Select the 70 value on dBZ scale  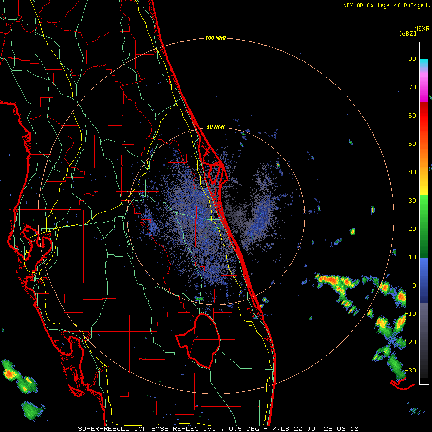tap(412, 87)
